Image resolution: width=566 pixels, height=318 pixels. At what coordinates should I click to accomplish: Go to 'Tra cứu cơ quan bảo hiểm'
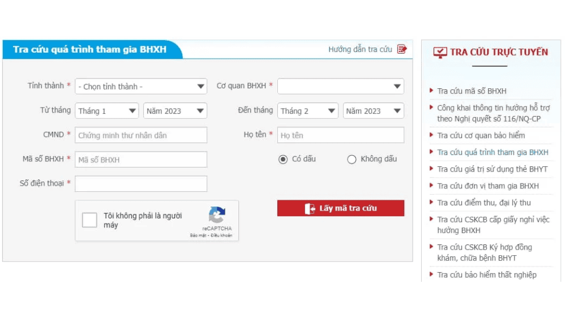[481, 136]
